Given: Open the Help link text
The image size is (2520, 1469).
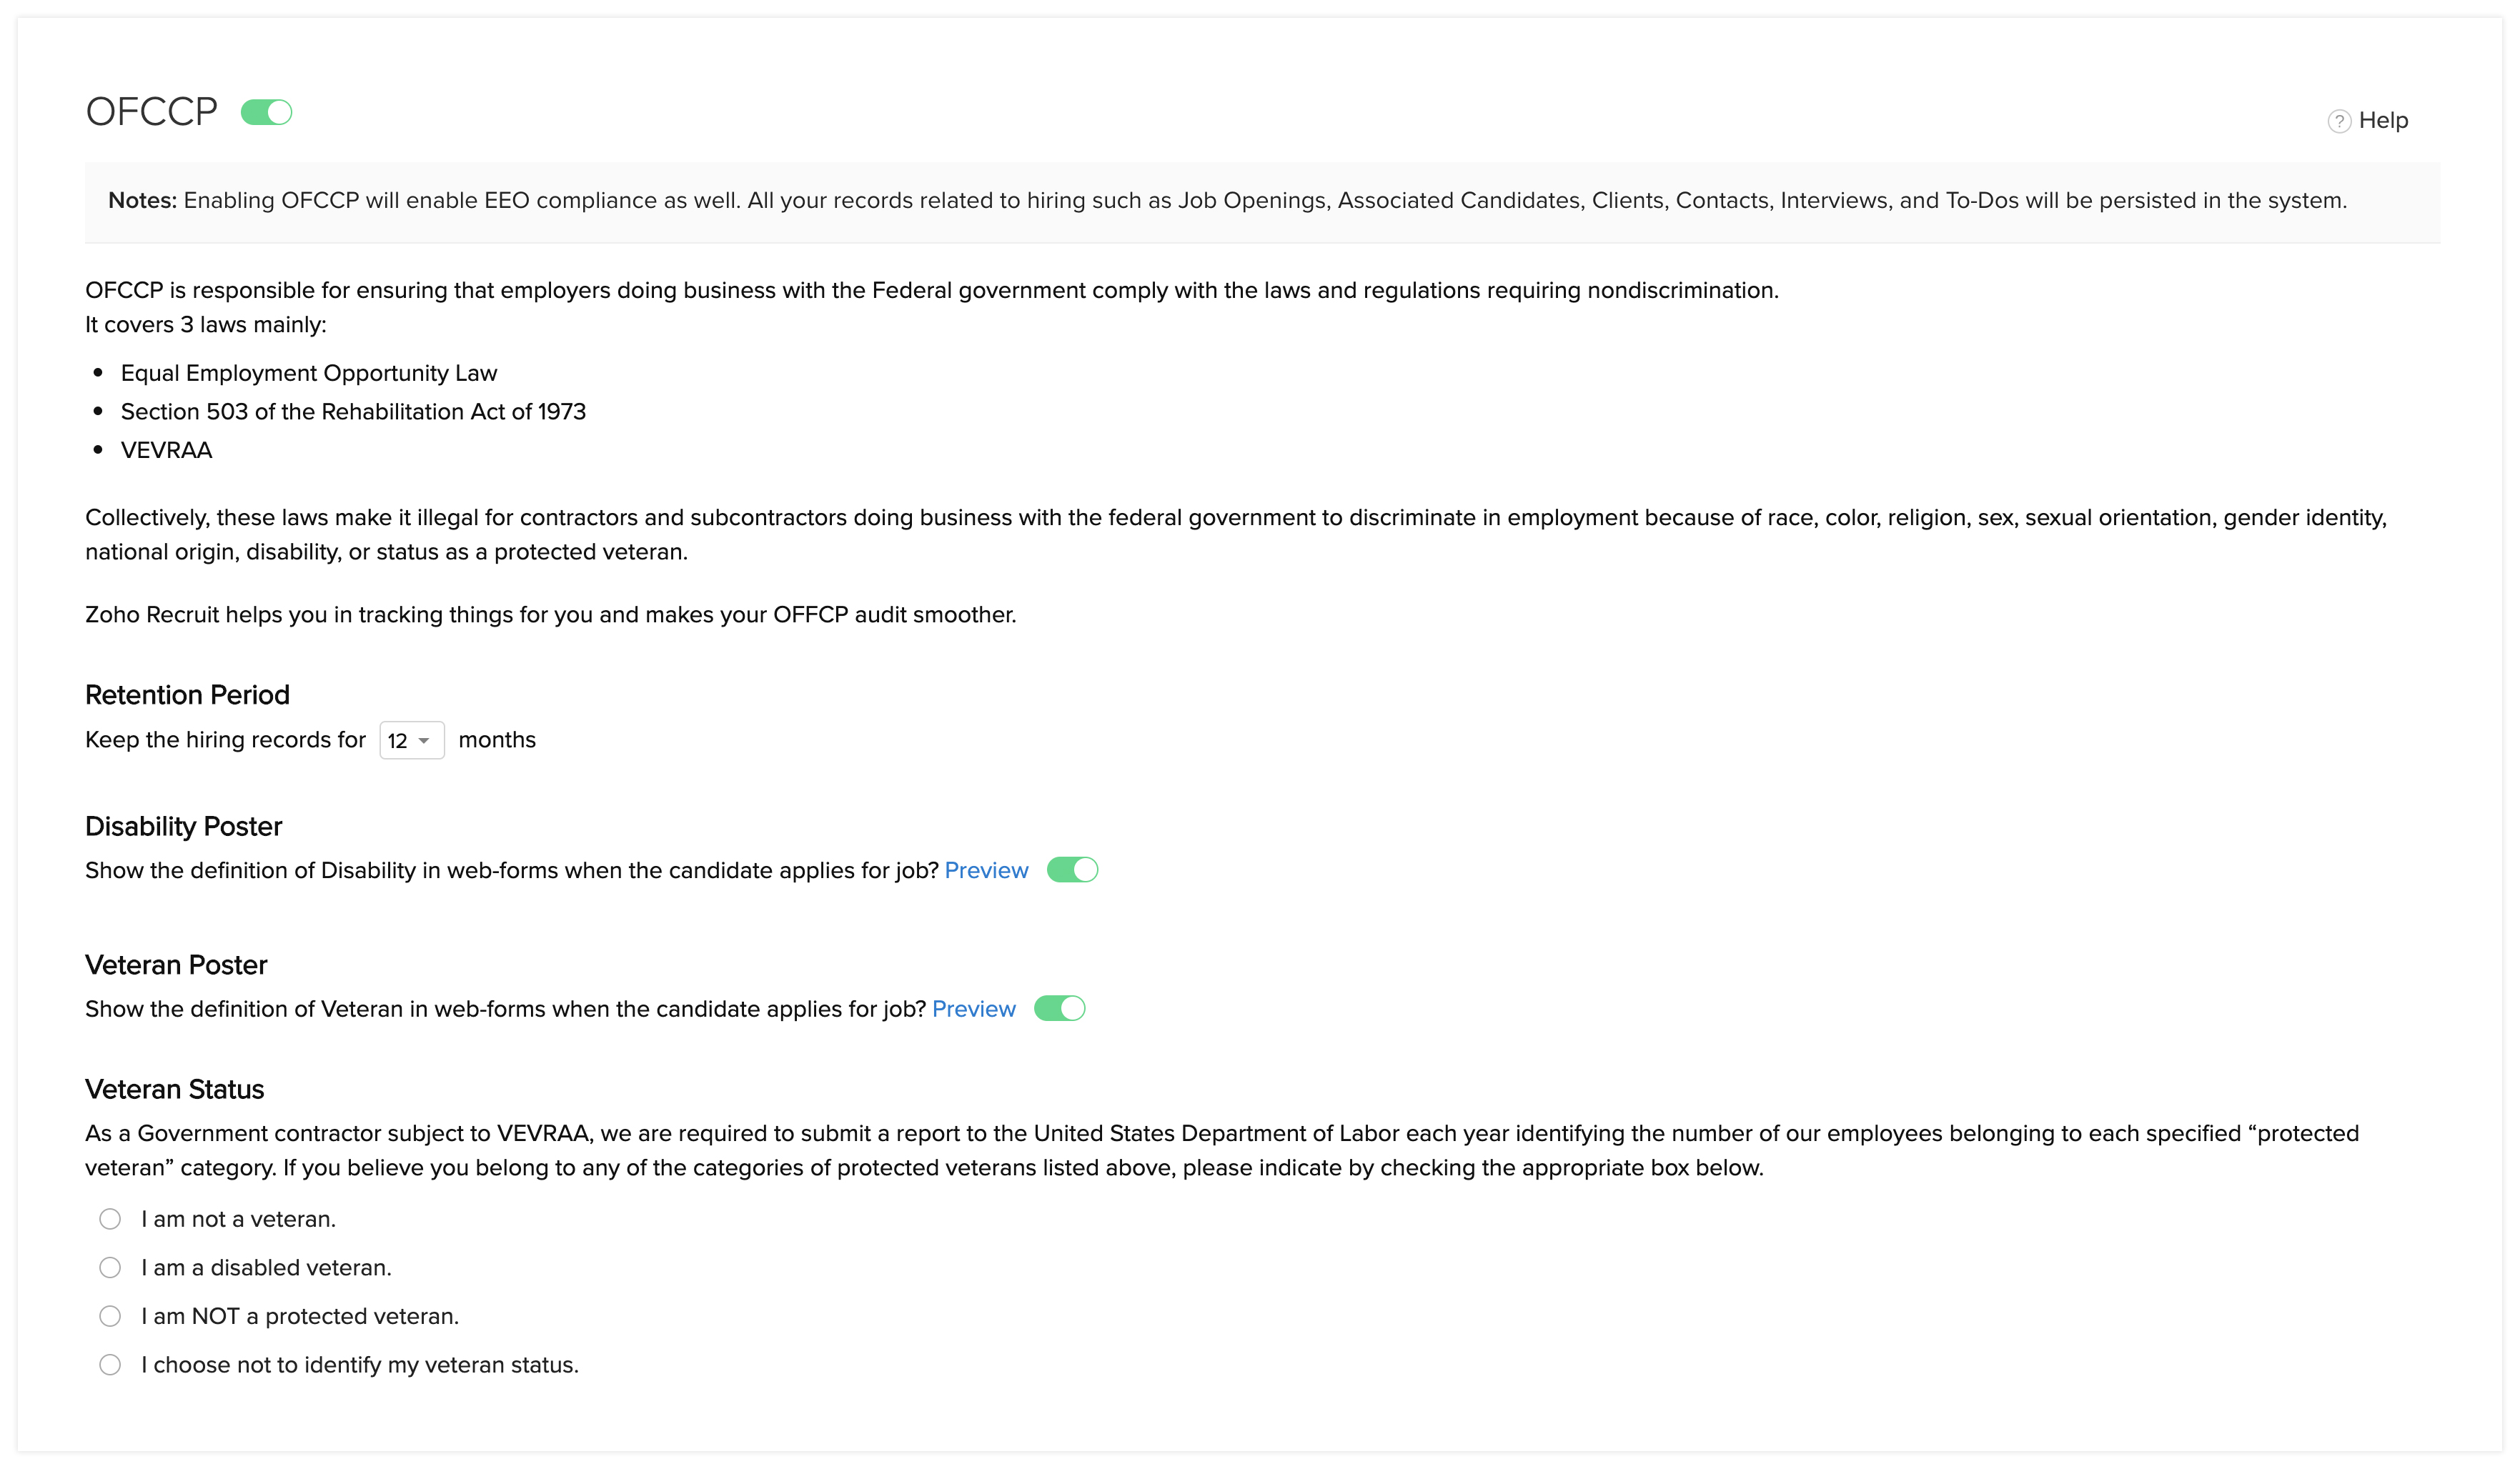Looking at the screenshot, I should (x=2383, y=121).
